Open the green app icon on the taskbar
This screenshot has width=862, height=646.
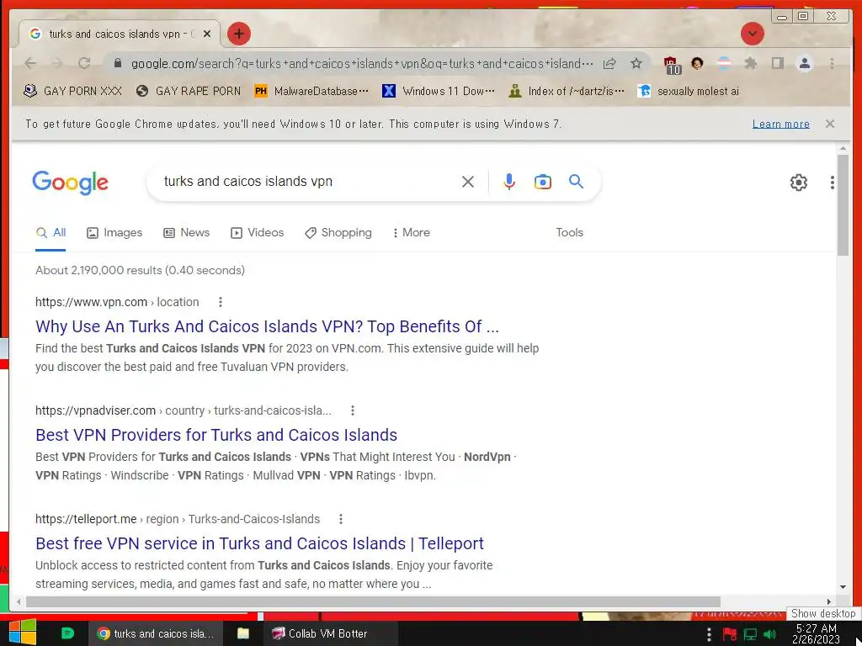point(67,633)
